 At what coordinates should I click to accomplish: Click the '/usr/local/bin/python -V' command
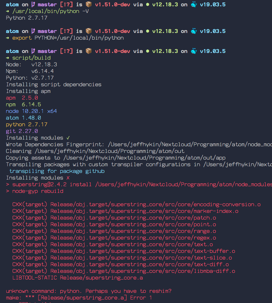tap(50, 12)
